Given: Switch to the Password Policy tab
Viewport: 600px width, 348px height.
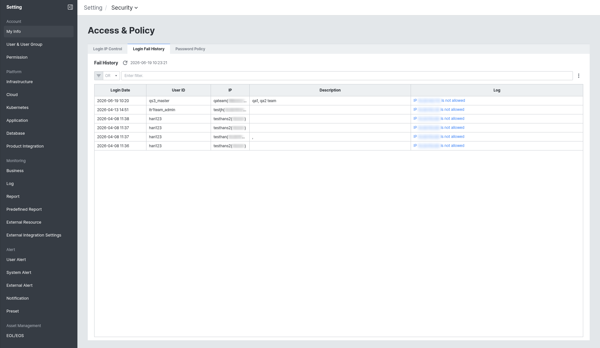Looking at the screenshot, I should 190,49.
